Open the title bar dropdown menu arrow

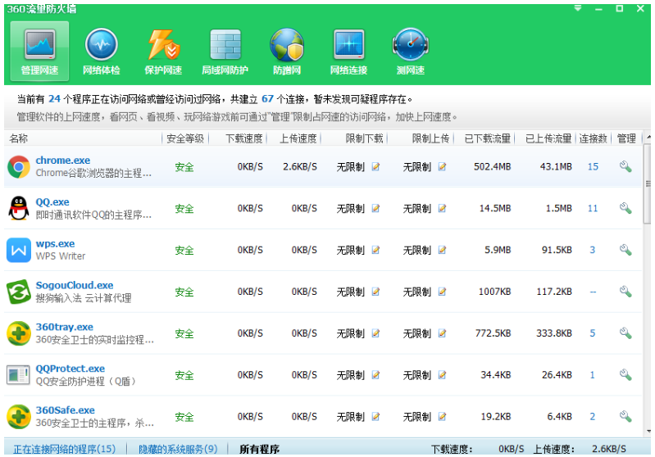coord(578,8)
